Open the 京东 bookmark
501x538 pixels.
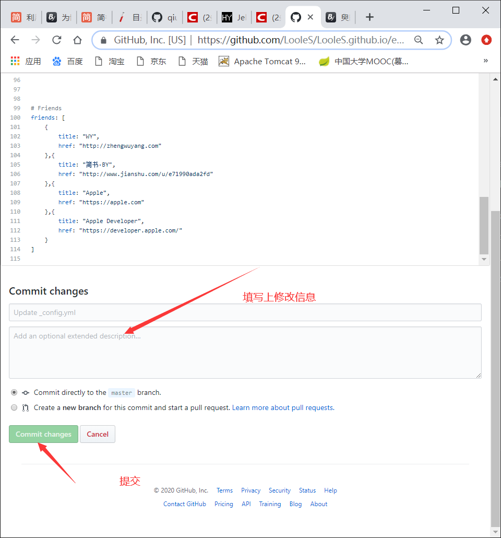pyautogui.click(x=151, y=61)
